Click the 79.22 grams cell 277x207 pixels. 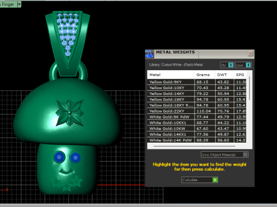coord(204,94)
